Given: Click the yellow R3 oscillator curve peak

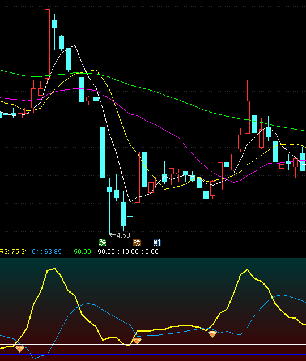Looking at the screenshot, I should pos(54,268).
